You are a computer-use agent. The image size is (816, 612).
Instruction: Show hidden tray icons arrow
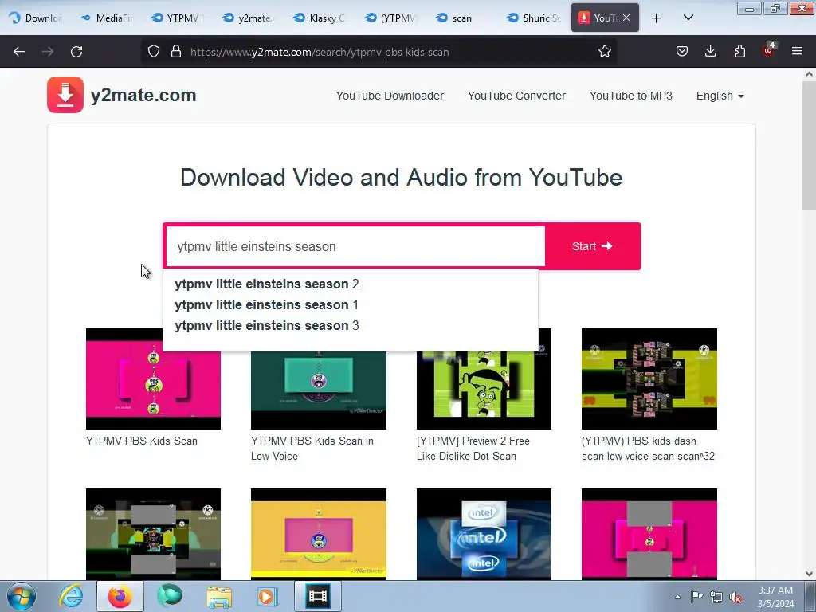(x=677, y=597)
